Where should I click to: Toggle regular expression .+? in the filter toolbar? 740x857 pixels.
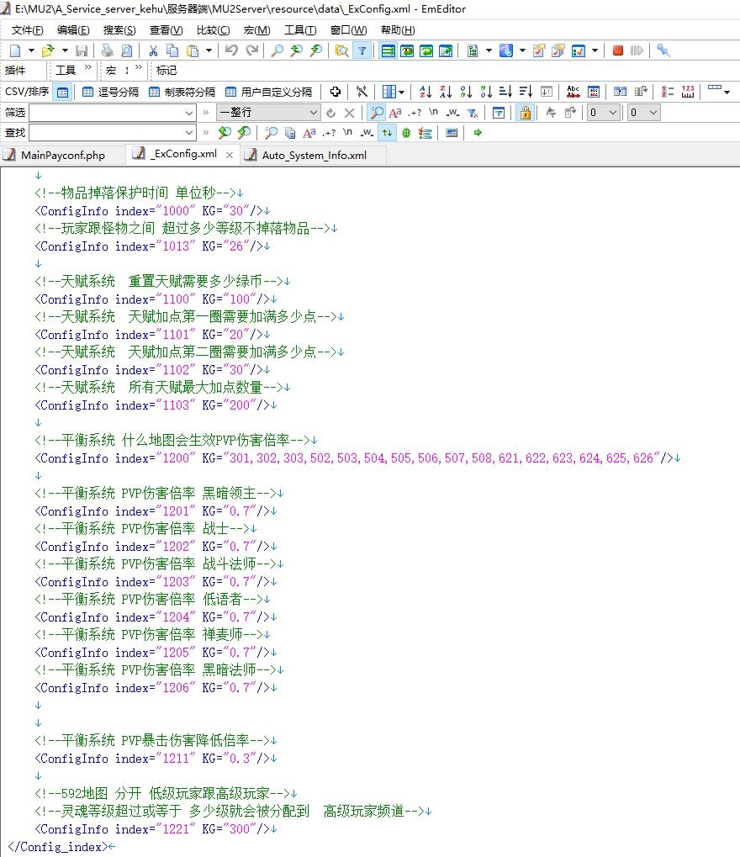[x=415, y=114]
